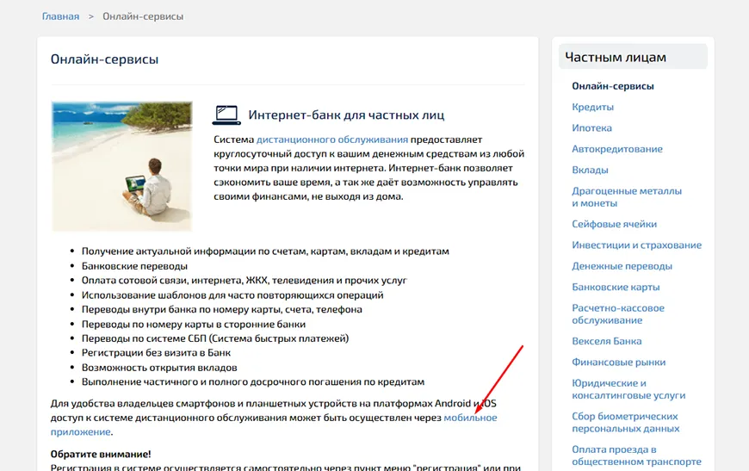
Task: Open the Главная breadcrumb link
Action: 60,16
